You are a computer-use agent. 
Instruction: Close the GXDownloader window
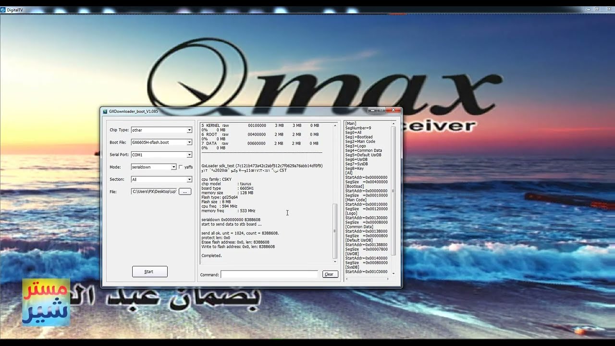point(394,110)
